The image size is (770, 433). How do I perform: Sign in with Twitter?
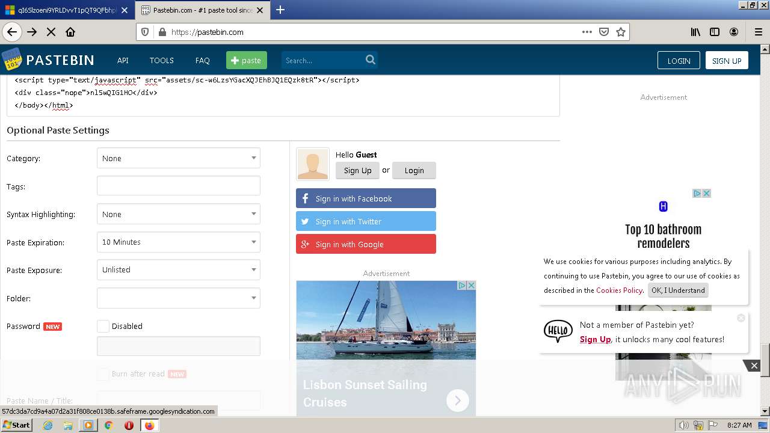[366, 221]
